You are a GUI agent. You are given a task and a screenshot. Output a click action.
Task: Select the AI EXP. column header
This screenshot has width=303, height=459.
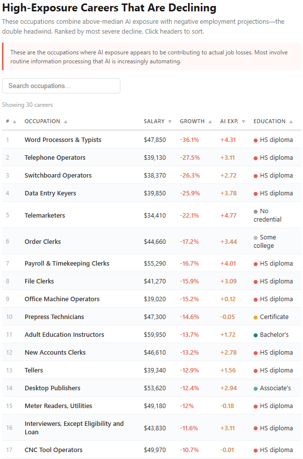(x=229, y=121)
